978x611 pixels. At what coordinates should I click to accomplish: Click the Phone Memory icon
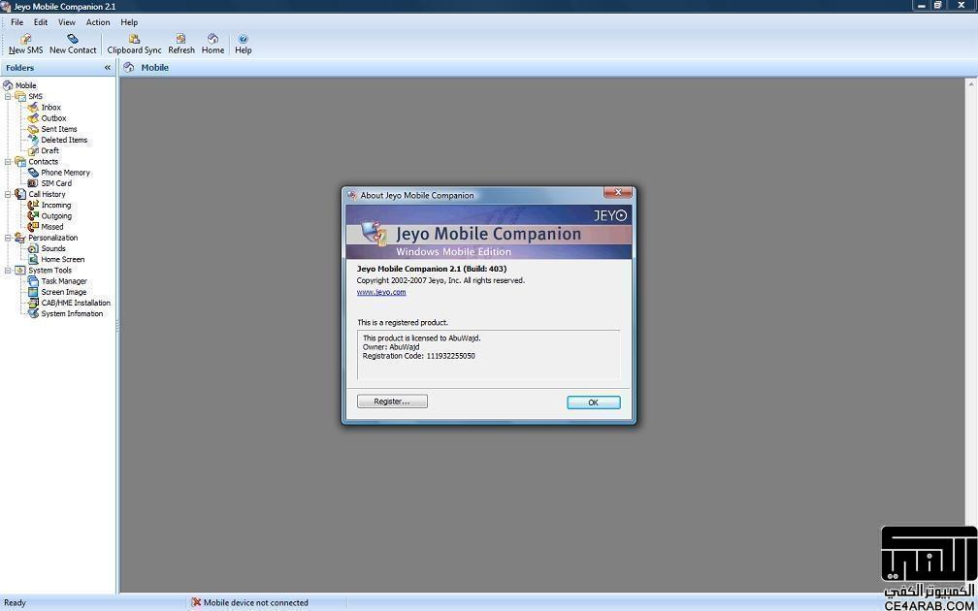click(33, 173)
